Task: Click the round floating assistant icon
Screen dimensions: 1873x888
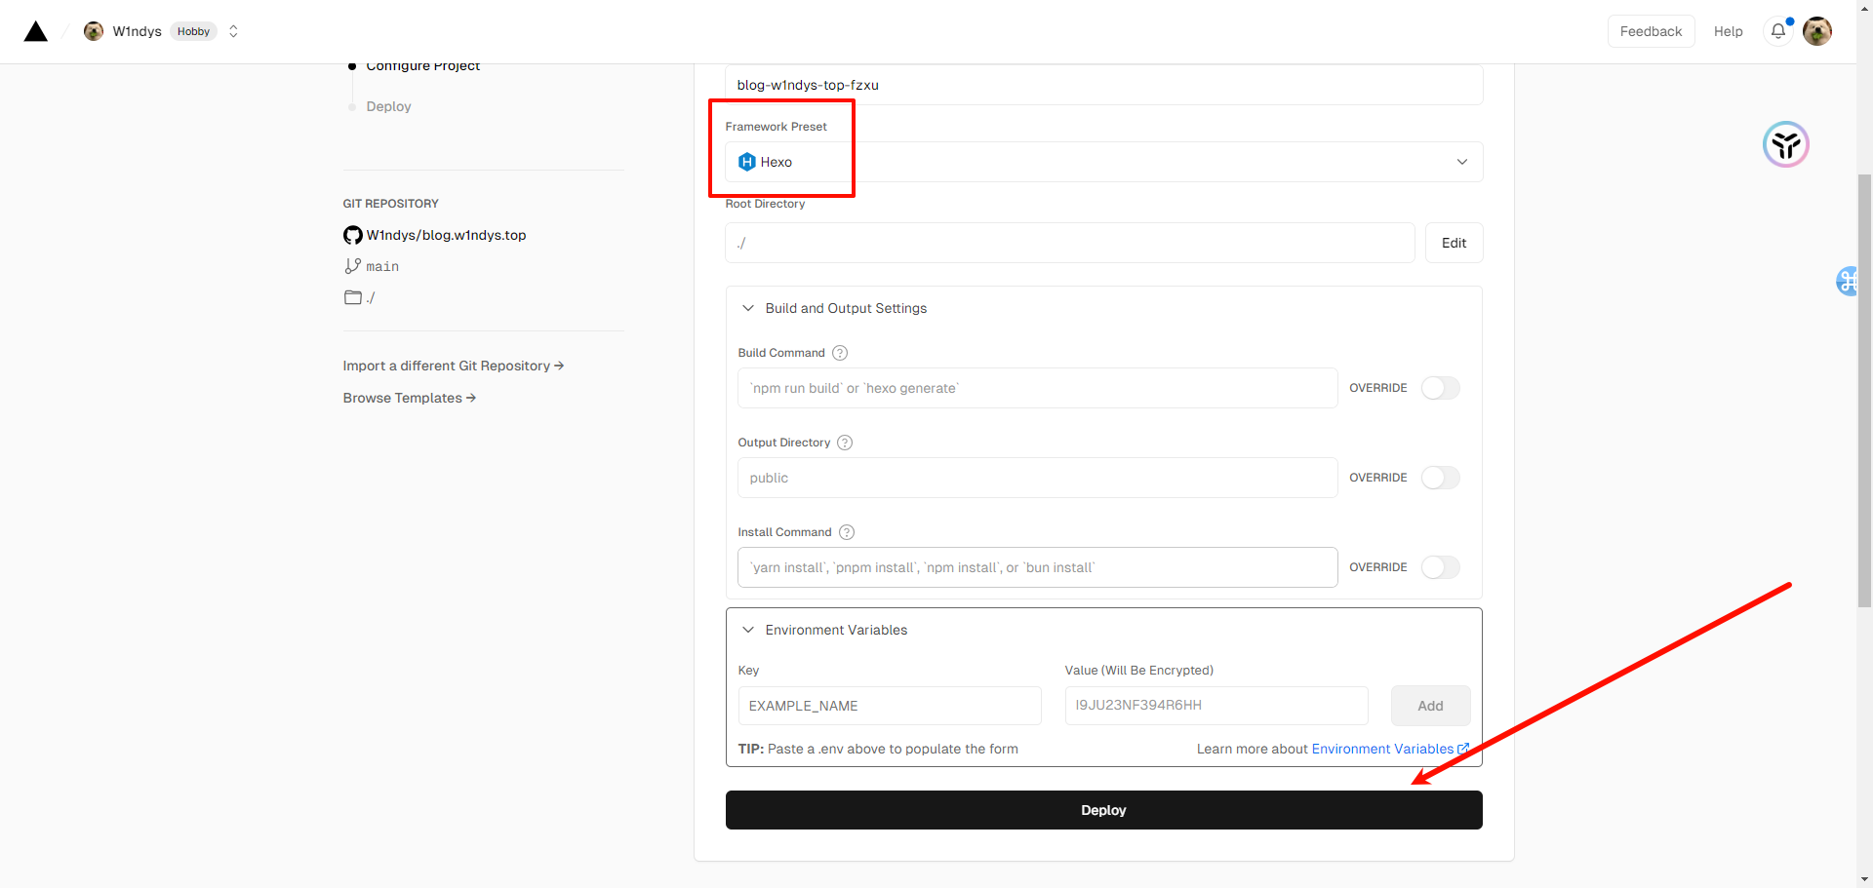Action: click(x=1785, y=145)
